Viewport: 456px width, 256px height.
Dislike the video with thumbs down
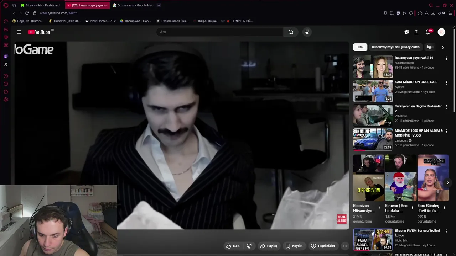pyautogui.click(x=249, y=246)
